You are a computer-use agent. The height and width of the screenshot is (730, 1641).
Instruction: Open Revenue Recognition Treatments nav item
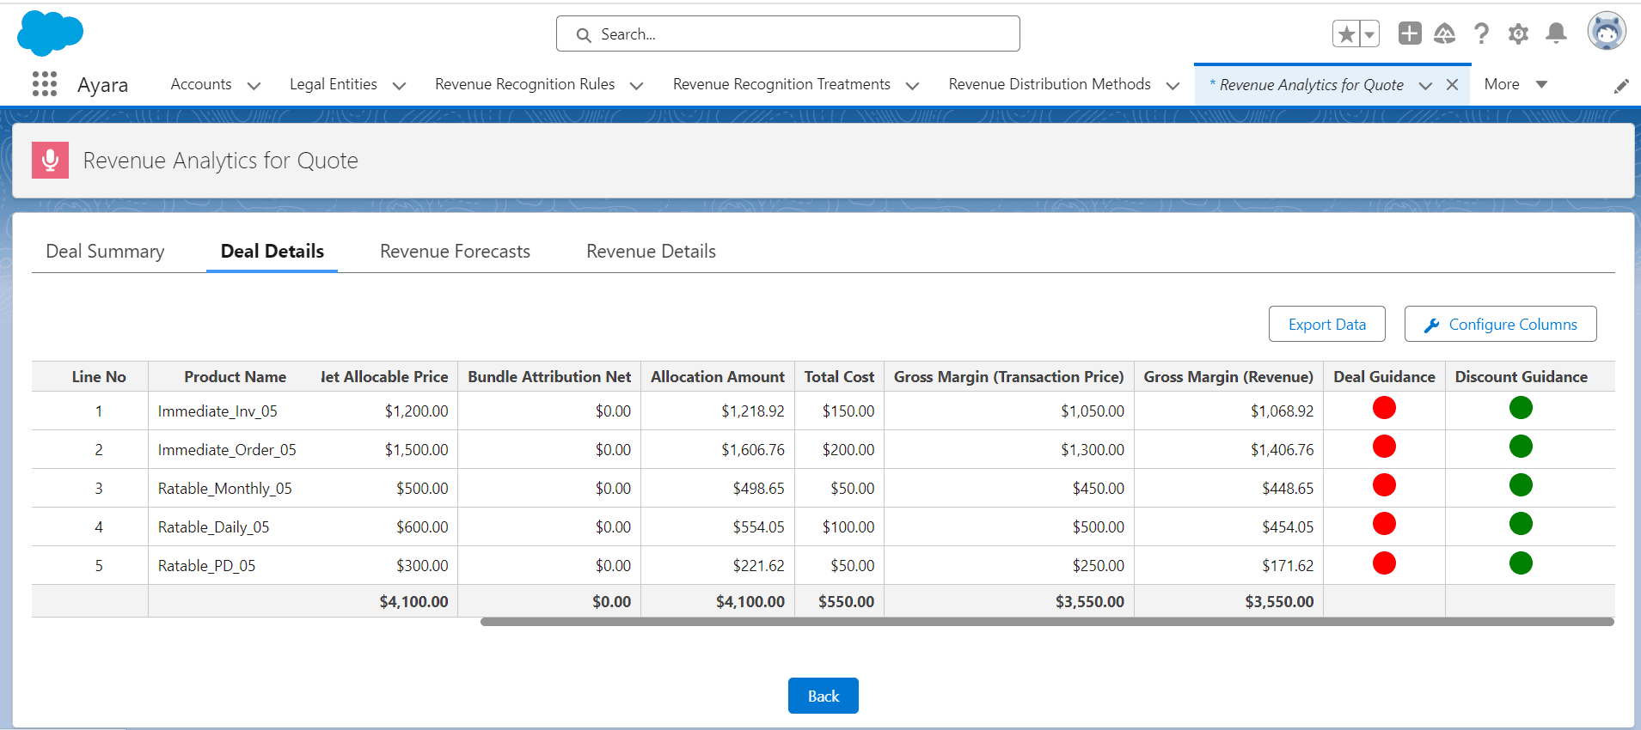pos(781,84)
